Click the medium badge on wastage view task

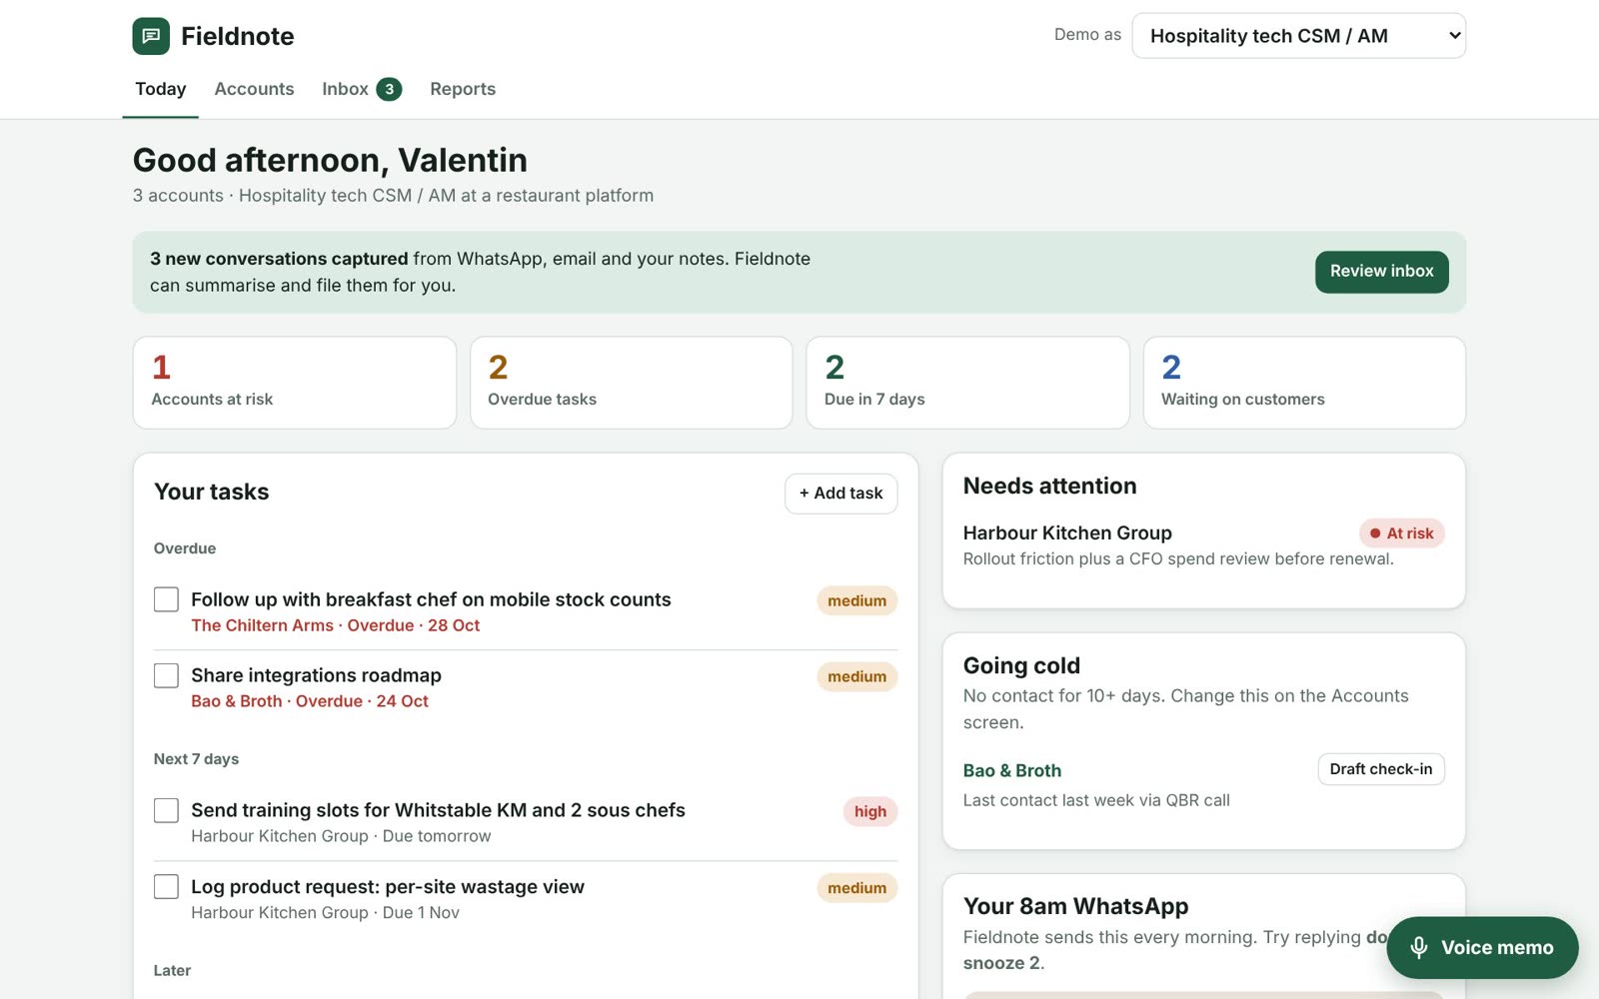coord(856,888)
